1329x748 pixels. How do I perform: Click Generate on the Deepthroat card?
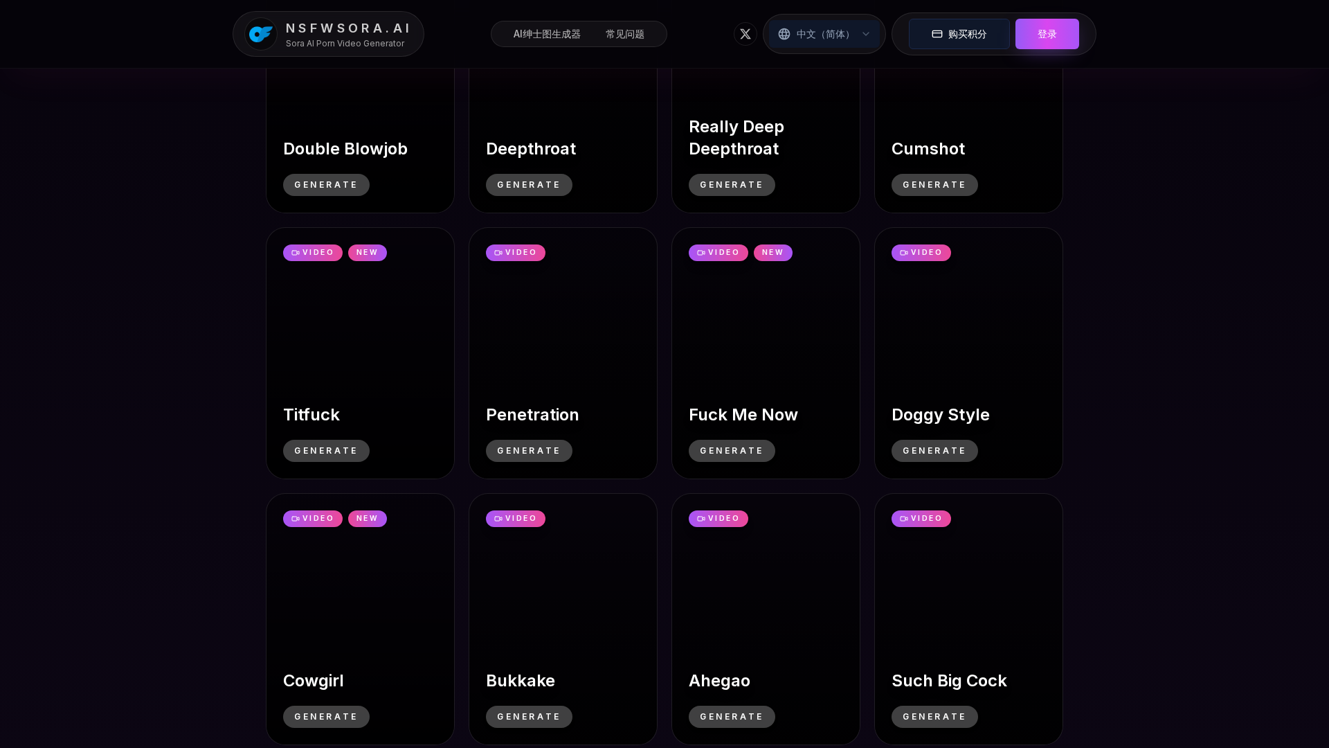tap(529, 184)
